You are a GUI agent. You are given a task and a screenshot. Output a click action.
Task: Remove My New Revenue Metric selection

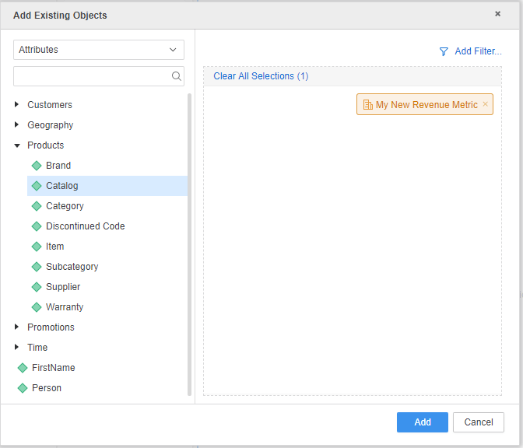(486, 104)
